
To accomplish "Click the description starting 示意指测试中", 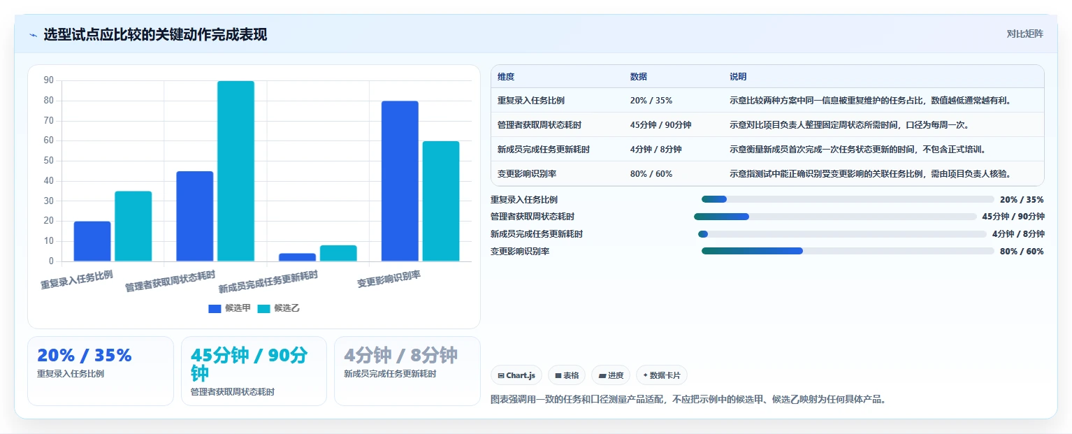I will pos(871,174).
